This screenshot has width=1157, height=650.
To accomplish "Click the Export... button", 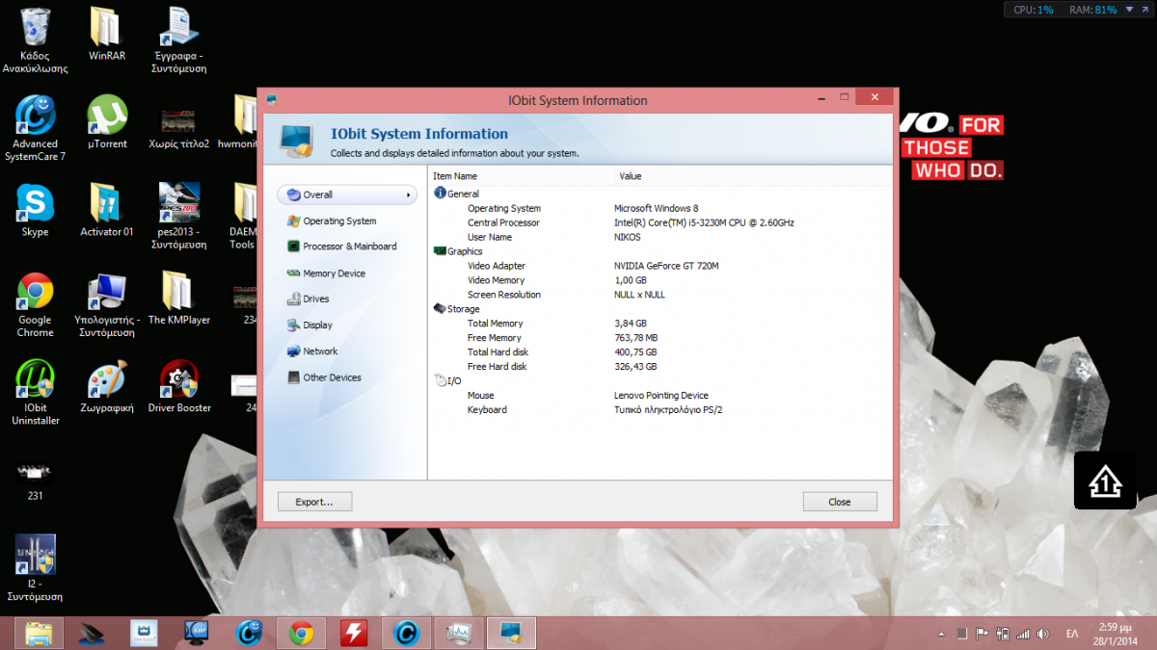I will [x=314, y=502].
